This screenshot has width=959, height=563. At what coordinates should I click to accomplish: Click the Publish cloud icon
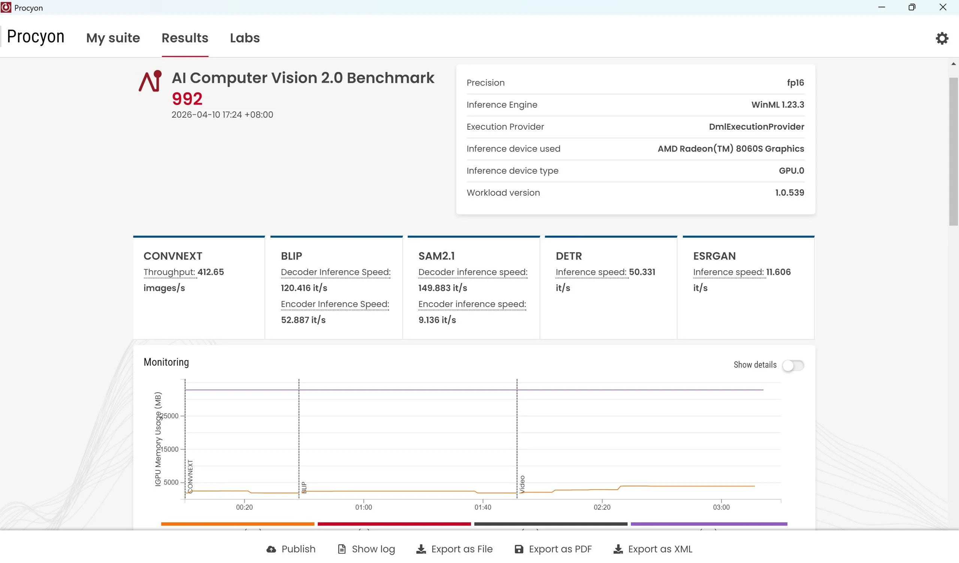pyautogui.click(x=271, y=549)
